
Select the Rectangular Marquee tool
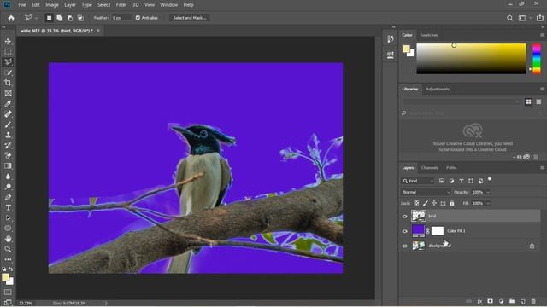pyautogui.click(x=8, y=51)
